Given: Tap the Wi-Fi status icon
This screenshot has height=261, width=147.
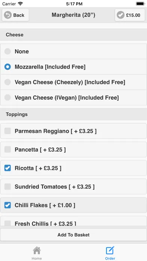Looking at the screenshot, I should tap(20, 4).
